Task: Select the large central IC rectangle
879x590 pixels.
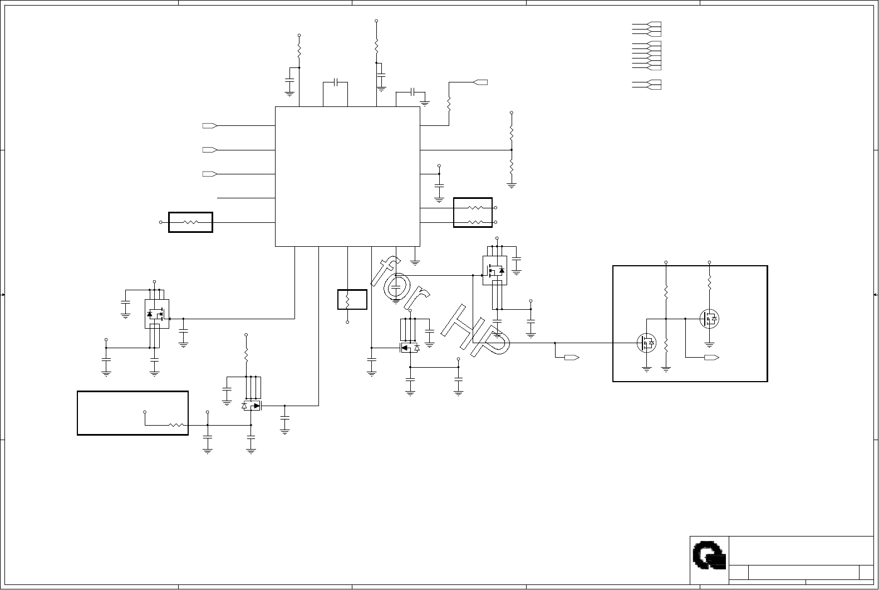Action: coord(347,177)
